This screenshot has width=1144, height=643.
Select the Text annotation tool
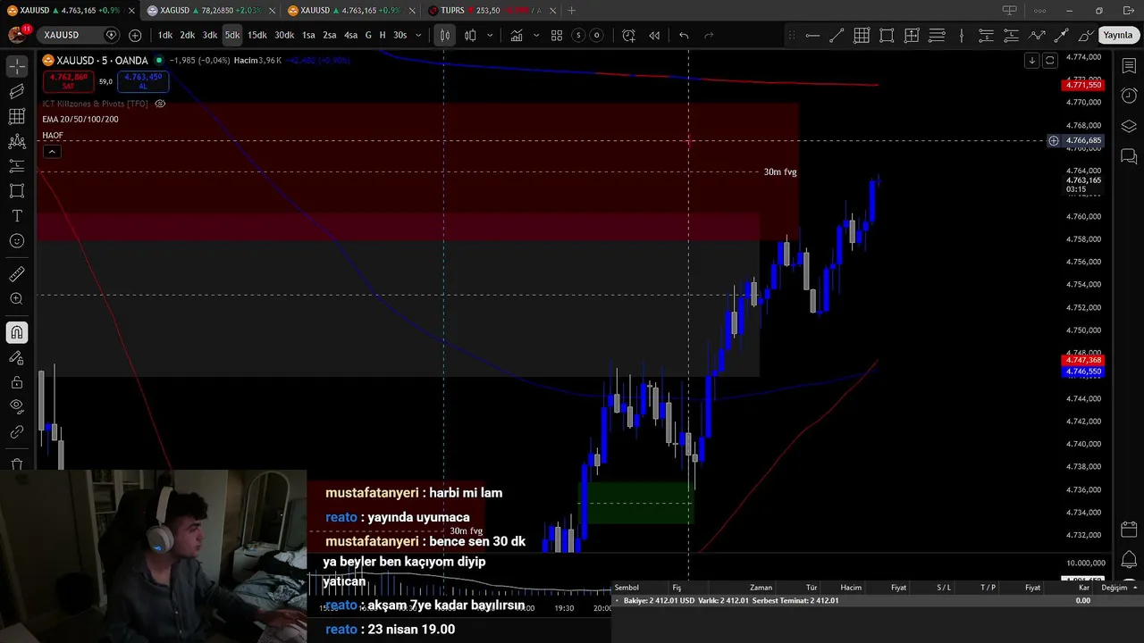point(17,216)
